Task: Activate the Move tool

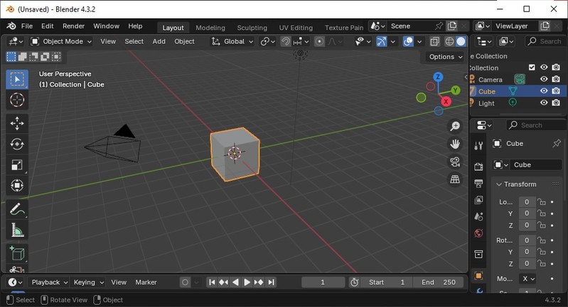Action: pyautogui.click(x=17, y=124)
